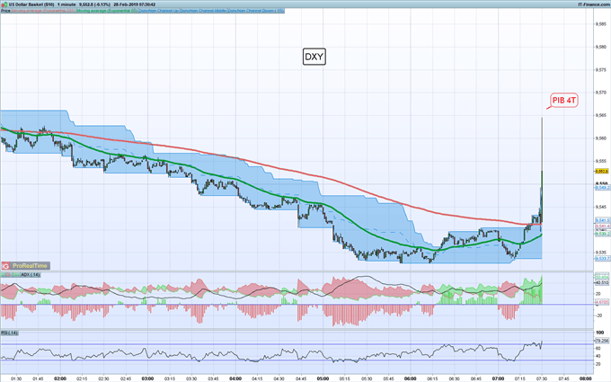Click the PIB 4T annotation bubble
Viewport: 611px width, 382px height.
[564, 100]
